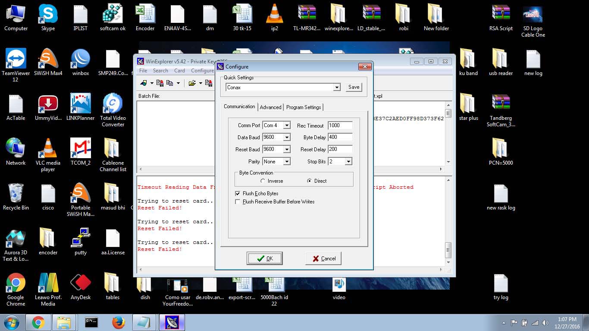Switch to the Advanced tab
Viewport: 589px width, 331px height.
[x=270, y=107]
